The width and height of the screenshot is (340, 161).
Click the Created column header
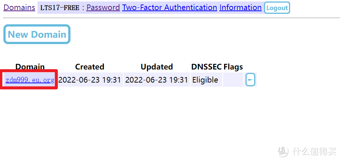(x=90, y=67)
